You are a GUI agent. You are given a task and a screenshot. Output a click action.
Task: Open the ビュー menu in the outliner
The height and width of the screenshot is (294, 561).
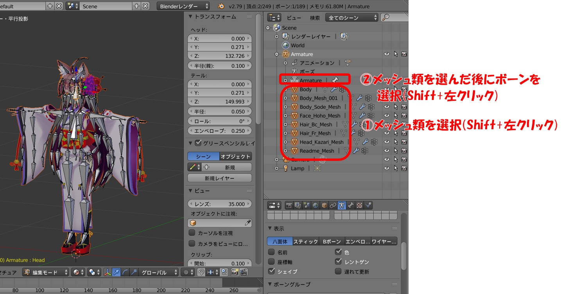tap(294, 18)
